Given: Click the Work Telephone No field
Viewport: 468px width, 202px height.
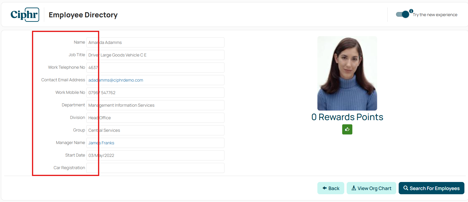Looking at the screenshot, I should 155,68.
